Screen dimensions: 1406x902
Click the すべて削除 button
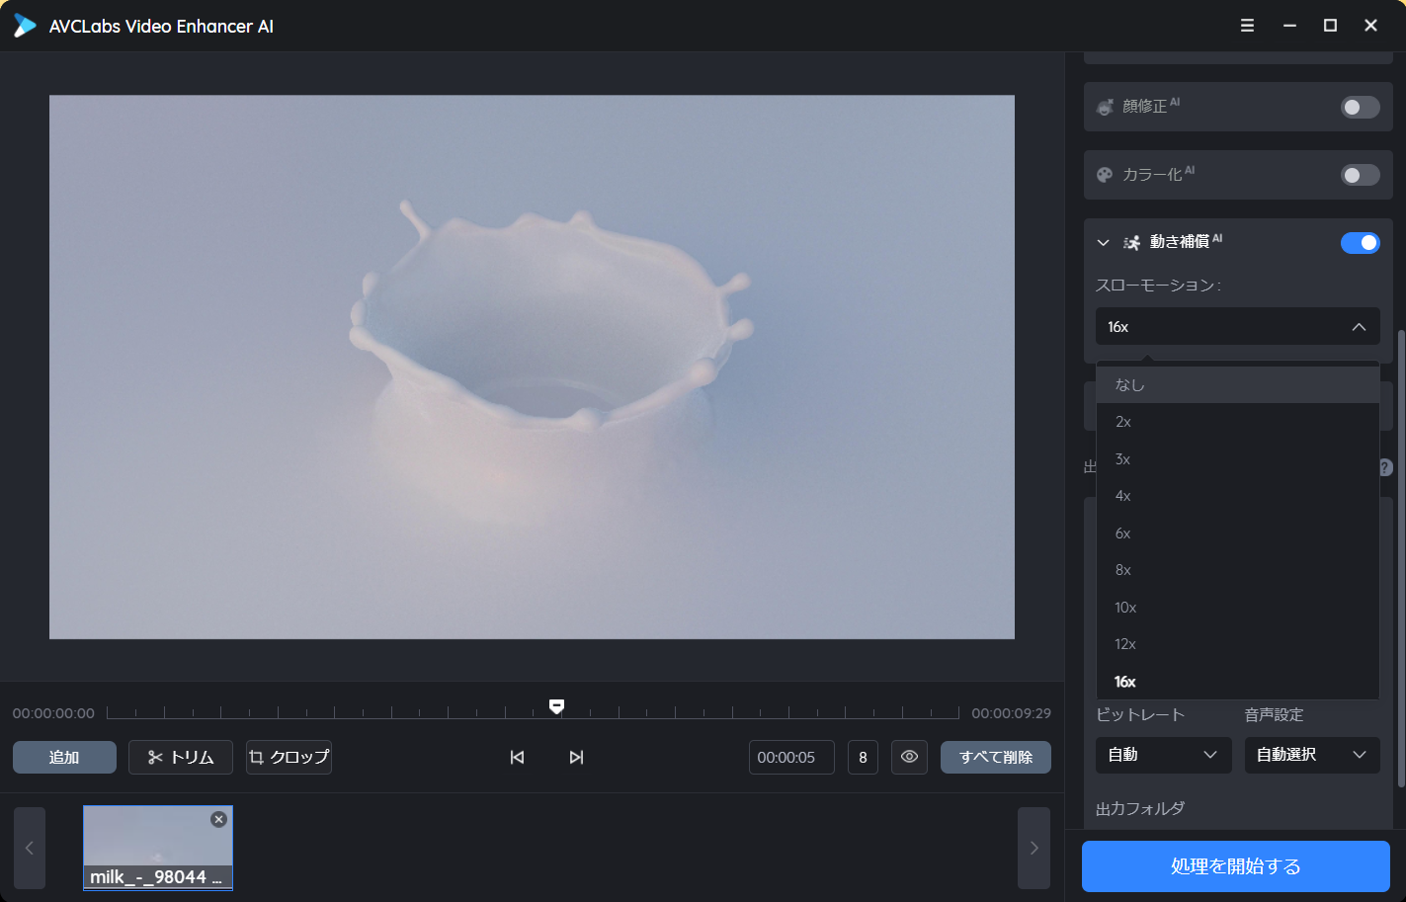995,757
